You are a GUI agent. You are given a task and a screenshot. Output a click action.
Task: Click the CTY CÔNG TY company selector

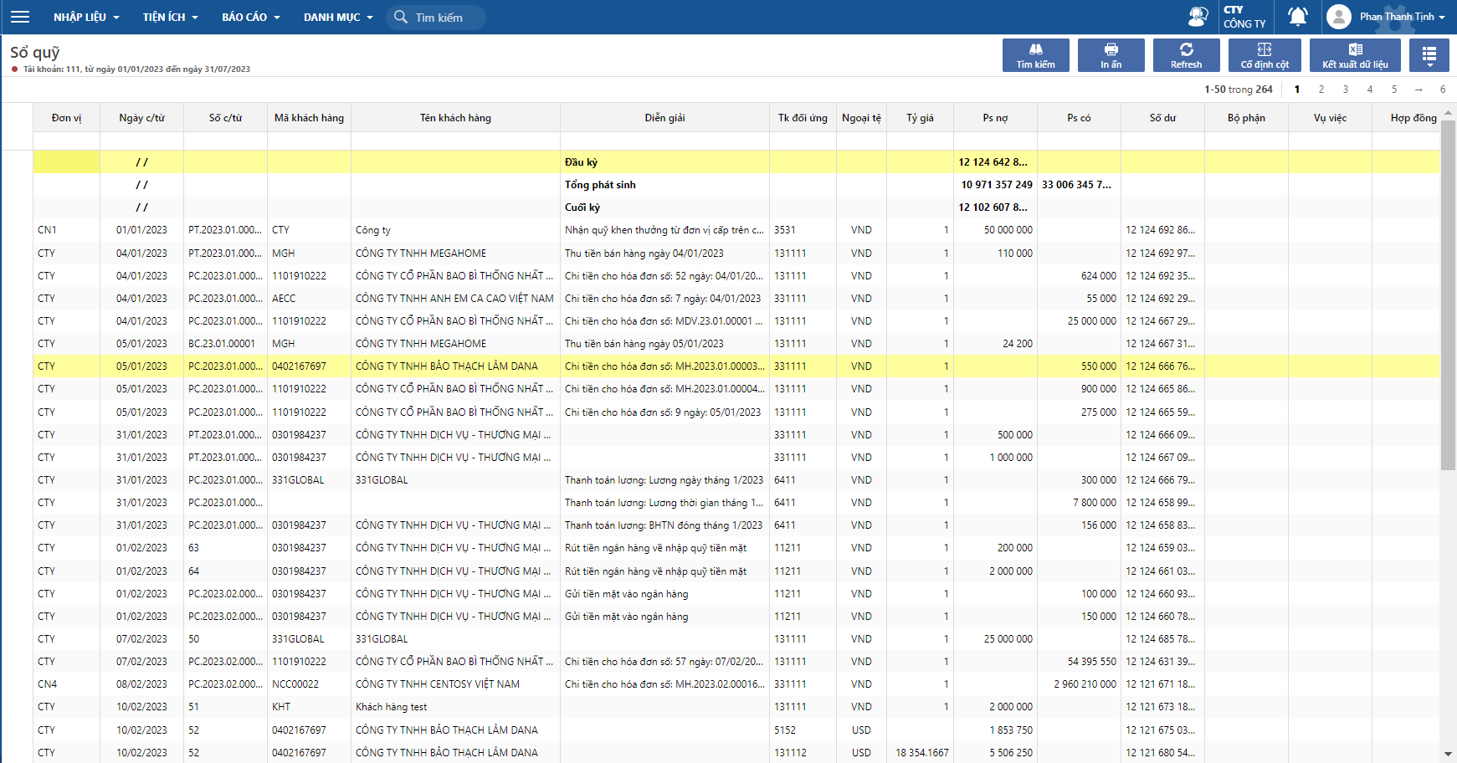pyautogui.click(x=1244, y=17)
